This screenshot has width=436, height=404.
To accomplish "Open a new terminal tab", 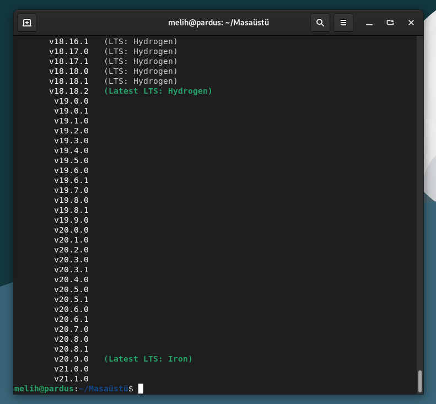I will click(27, 23).
